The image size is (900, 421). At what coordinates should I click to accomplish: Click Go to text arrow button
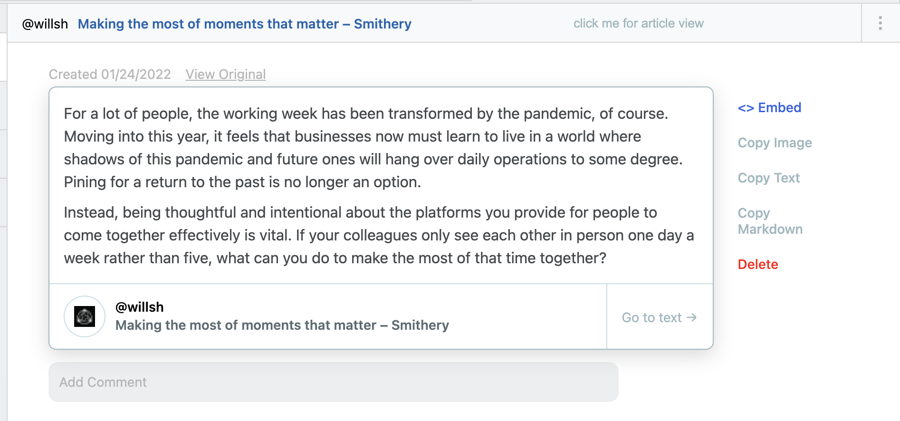click(x=660, y=317)
